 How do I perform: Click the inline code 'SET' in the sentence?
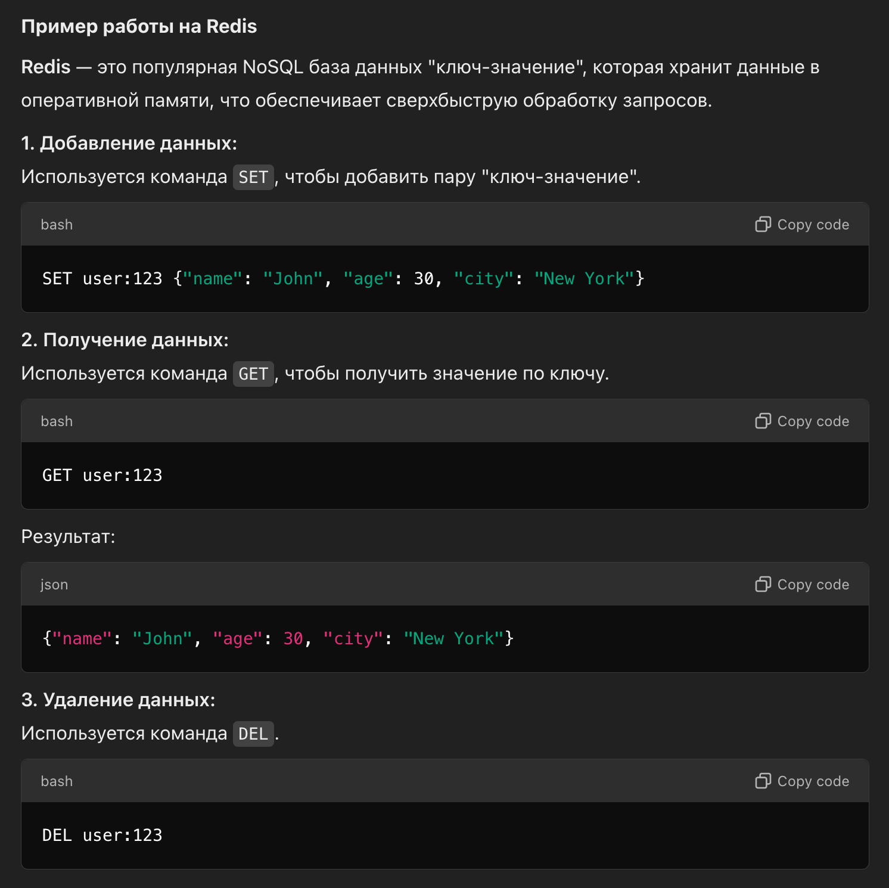(253, 177)
